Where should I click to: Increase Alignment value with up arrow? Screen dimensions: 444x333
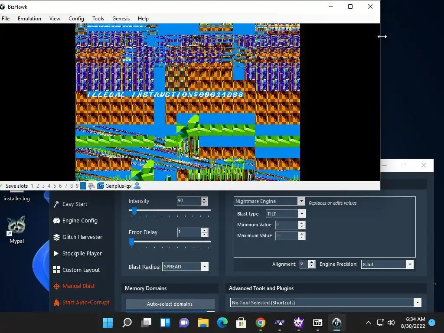tap(312, 262)
